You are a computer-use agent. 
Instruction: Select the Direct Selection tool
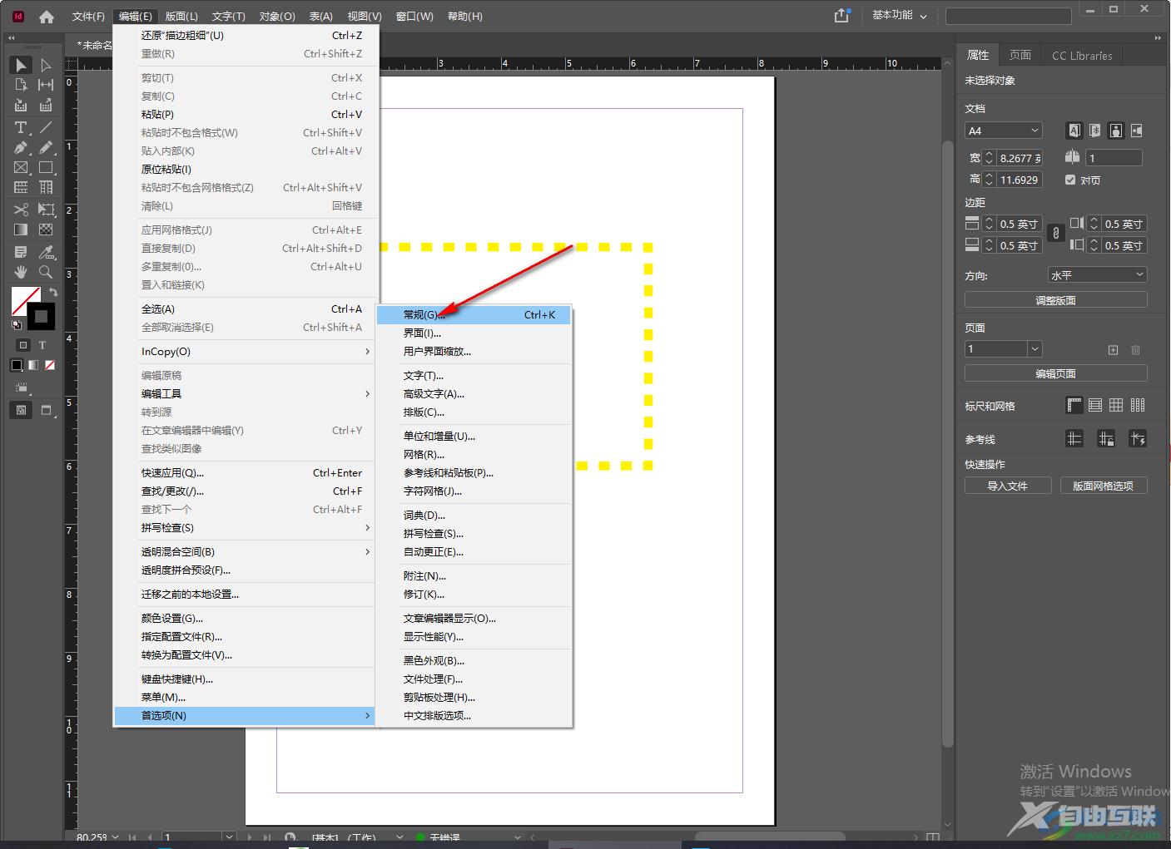pyautogui.click(x=46, y=65)
